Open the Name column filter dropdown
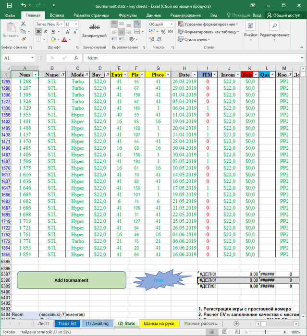This screenshot has height=336, width=307. [63, 75]
